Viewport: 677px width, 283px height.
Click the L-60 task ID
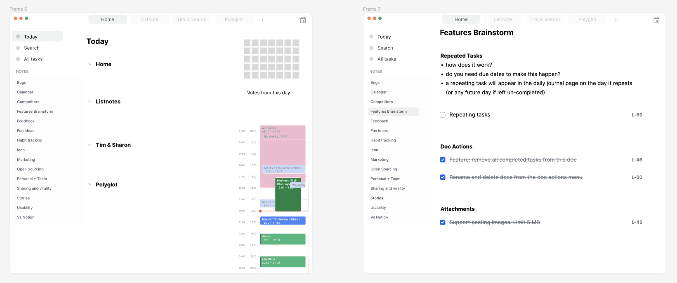(637, 177)
